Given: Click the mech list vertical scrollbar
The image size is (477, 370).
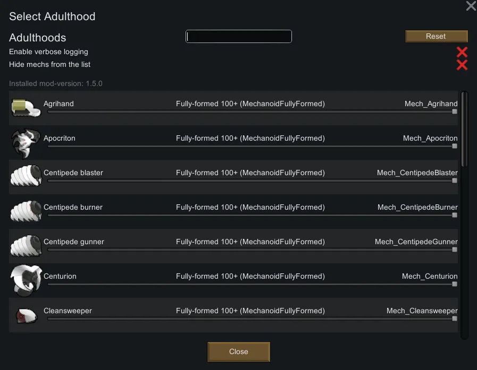Looking at the screenshot, I should pyautogui.click(x=464, y=130).
